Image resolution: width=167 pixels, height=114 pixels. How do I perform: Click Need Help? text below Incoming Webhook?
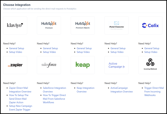145,83
